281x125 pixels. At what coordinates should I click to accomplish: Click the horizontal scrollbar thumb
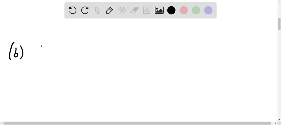pos(137,123)
